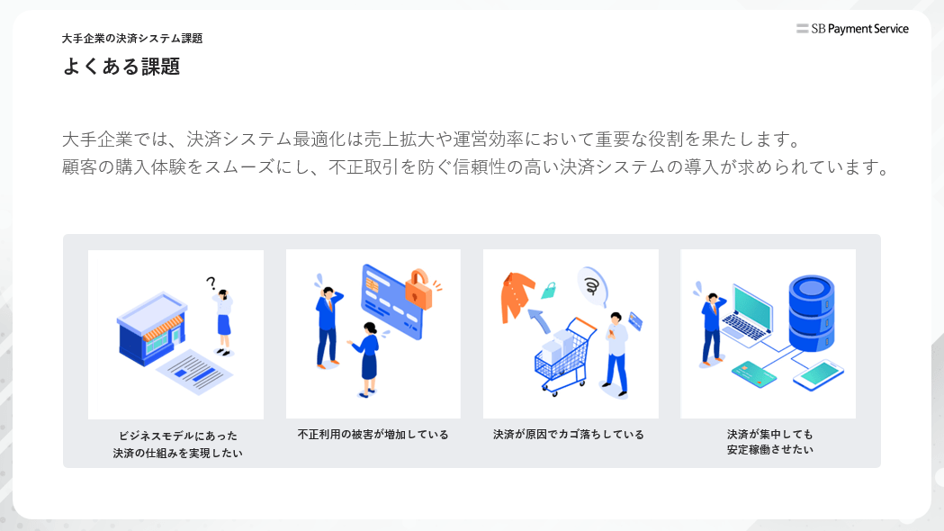Click the document sheet beside the storefront
The height and width of the screenshot is (531, 944).
[x=193, y=372]
